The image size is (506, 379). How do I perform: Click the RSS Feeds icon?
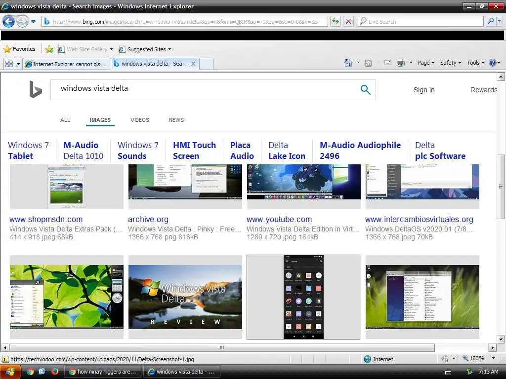[x=368, y=63]
